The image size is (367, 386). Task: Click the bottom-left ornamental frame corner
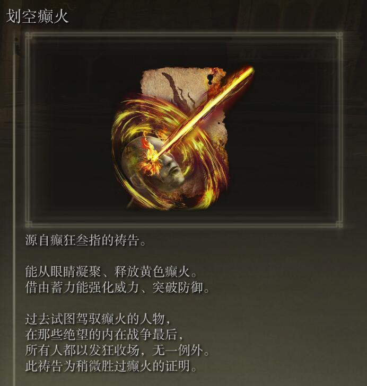pos(30,223)
